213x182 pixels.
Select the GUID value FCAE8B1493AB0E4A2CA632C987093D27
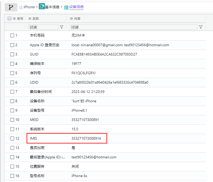(104, 54)
